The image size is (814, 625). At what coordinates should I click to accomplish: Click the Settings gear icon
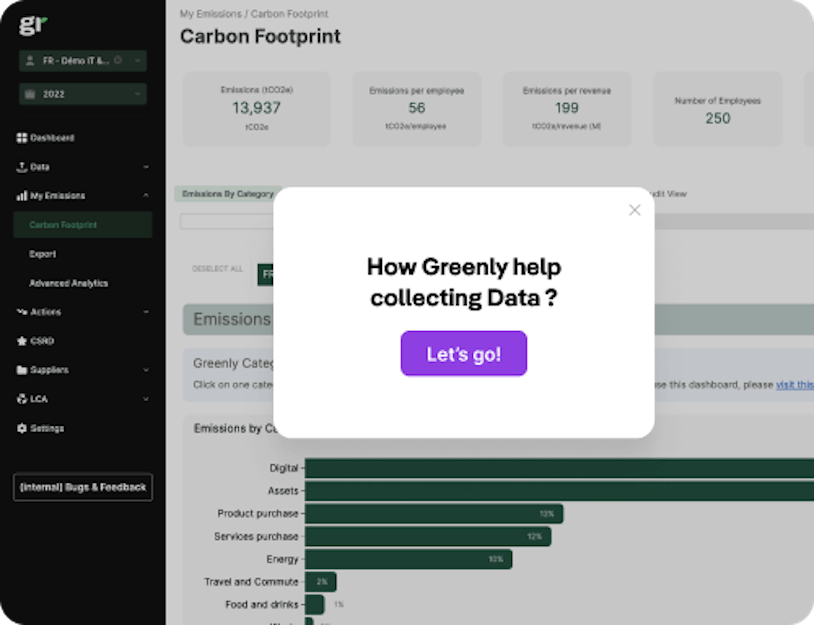22,428
